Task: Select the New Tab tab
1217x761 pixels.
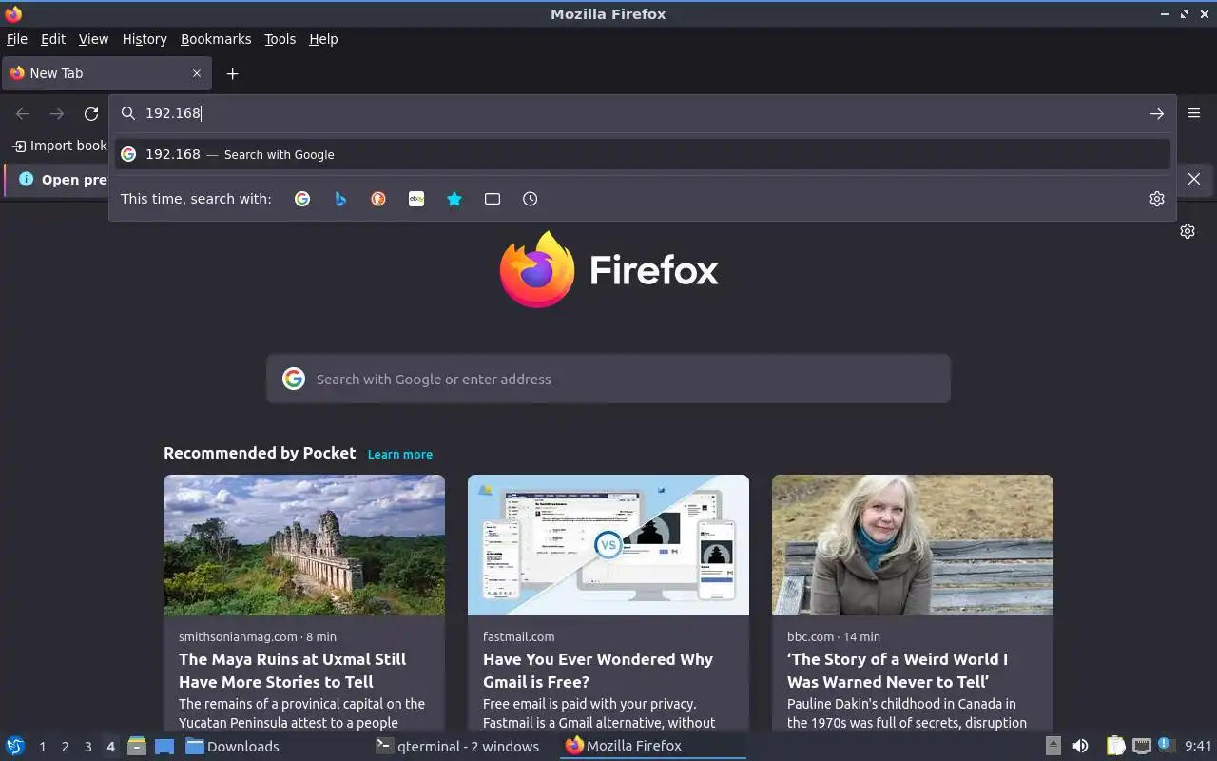Action: 105,73
